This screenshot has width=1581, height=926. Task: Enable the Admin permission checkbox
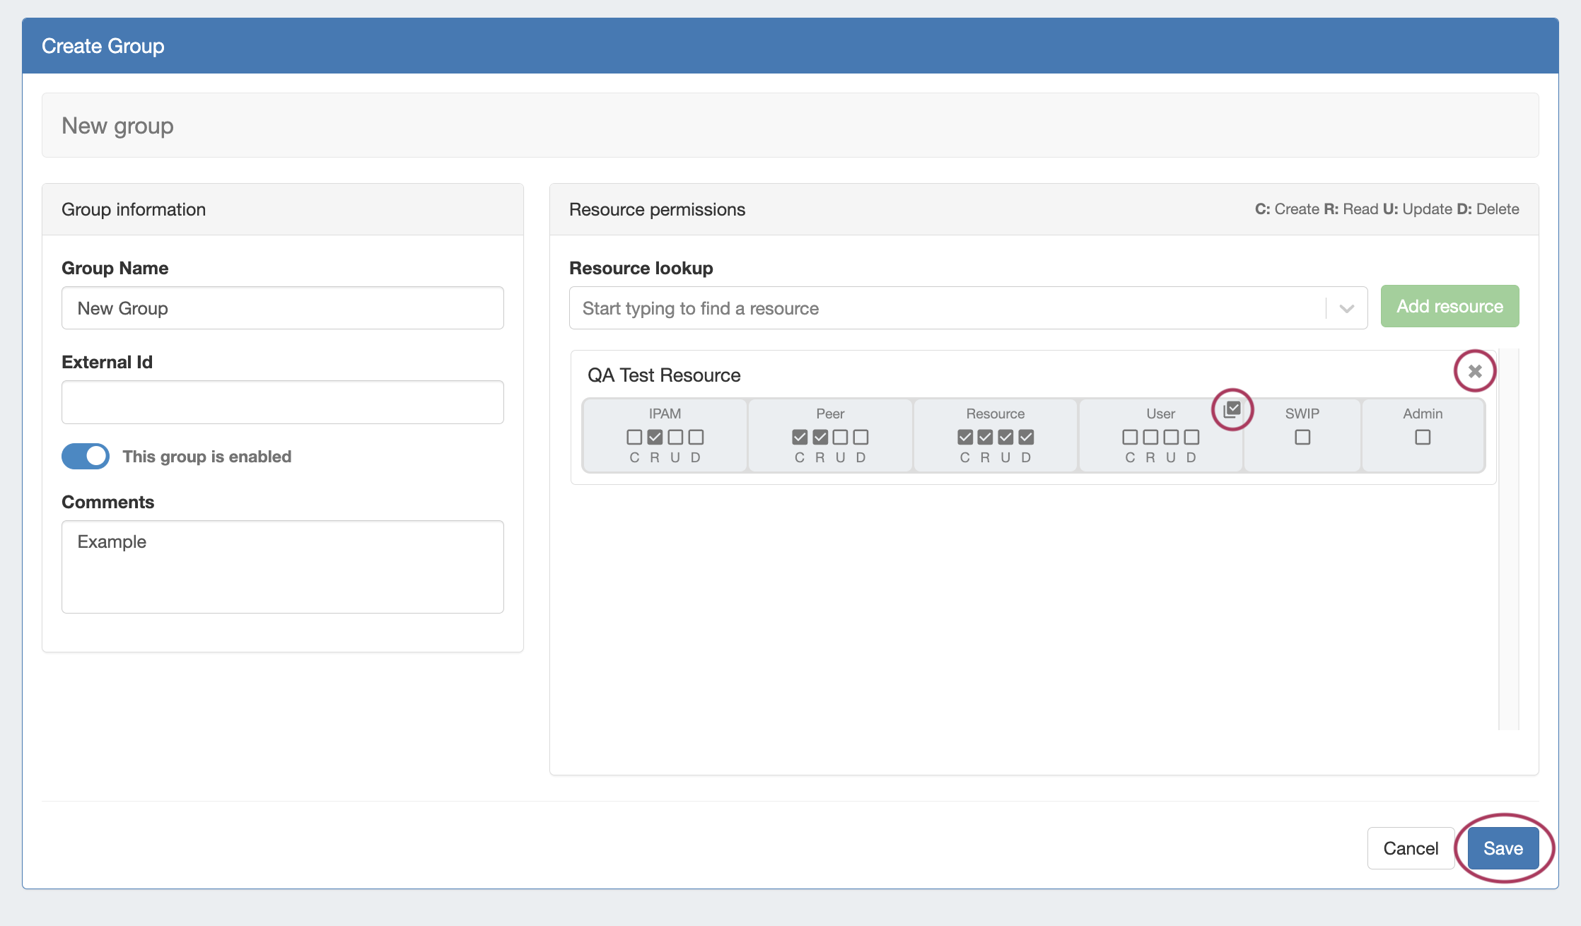point(1423,438)
